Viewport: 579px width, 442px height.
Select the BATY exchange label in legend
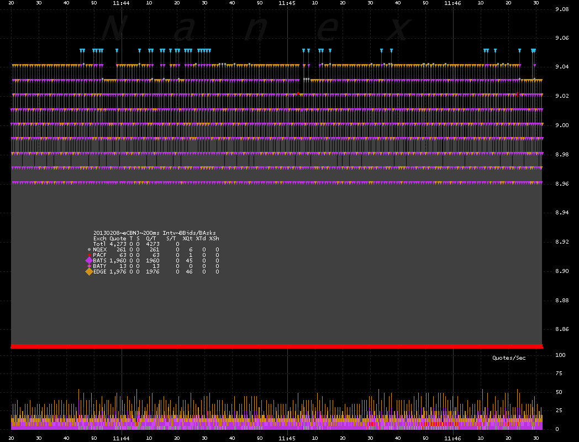99,266
